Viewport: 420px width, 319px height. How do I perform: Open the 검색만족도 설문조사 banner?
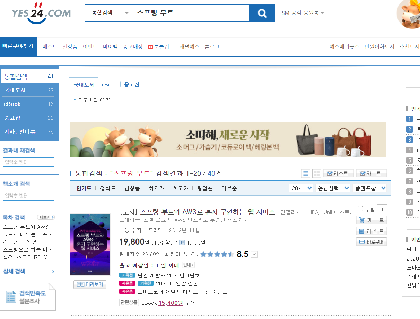pos(28,297)
